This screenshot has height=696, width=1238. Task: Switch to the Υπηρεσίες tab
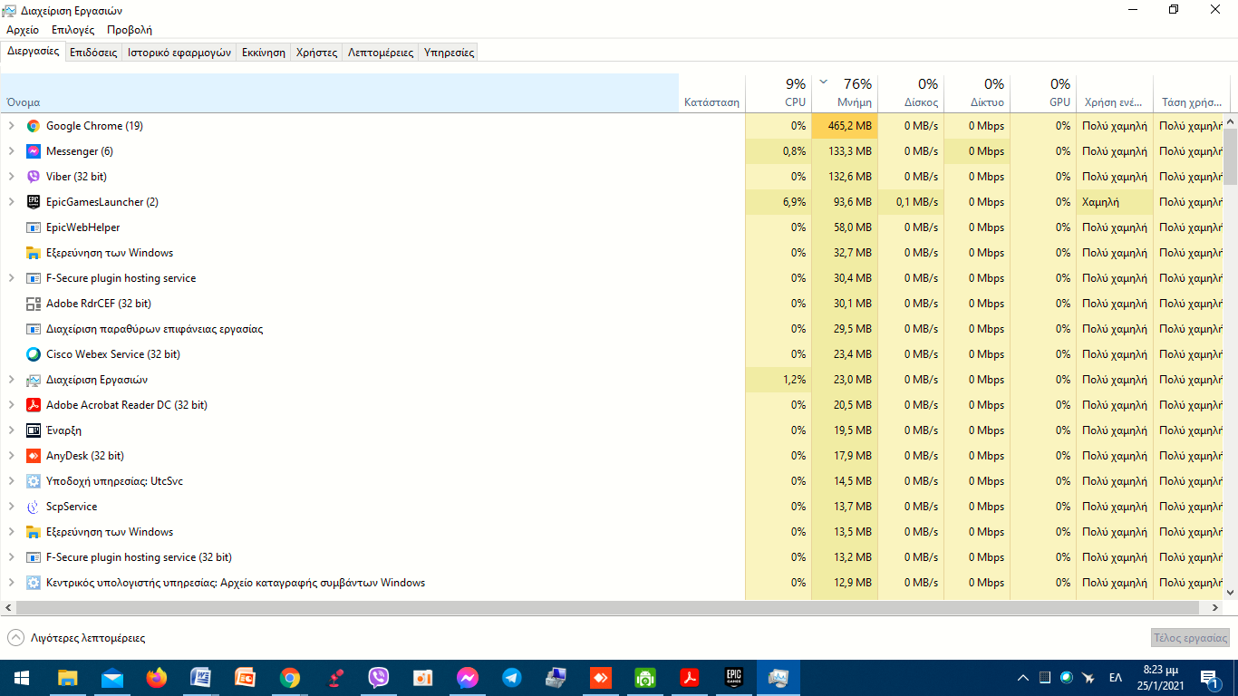(x=450, y=53)
